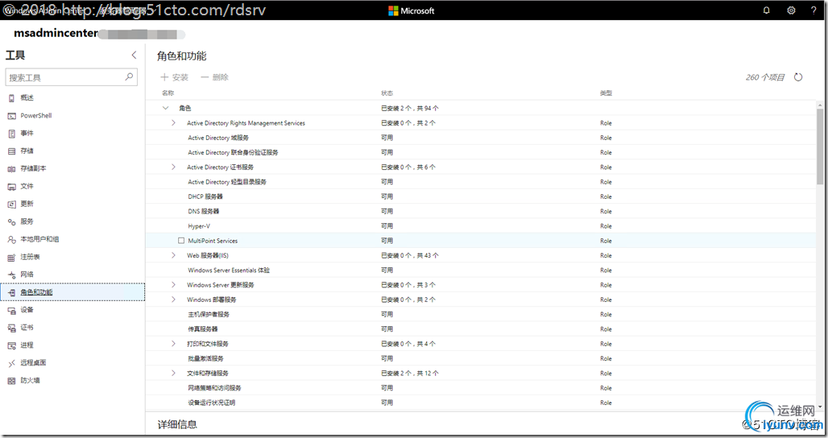Open the settings gear icon
This screenshot has height=438, width=828.
(x=791, y=10)
